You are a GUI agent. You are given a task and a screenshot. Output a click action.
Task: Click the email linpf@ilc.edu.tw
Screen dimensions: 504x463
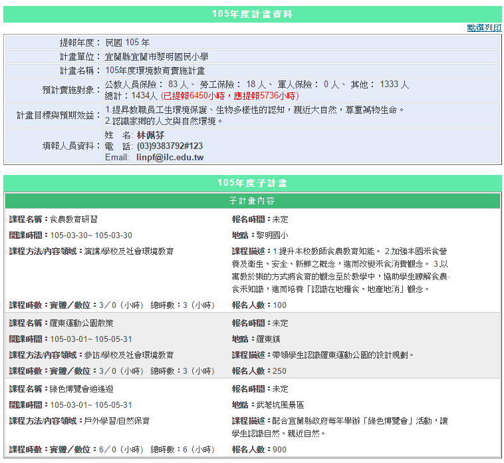170,158
